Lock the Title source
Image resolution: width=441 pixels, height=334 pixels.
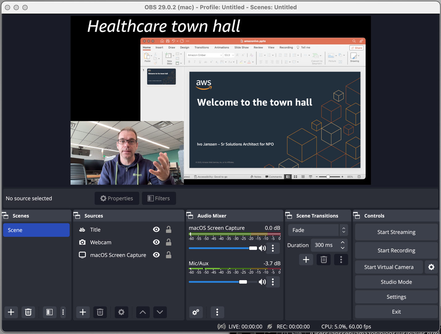(168, 229)
